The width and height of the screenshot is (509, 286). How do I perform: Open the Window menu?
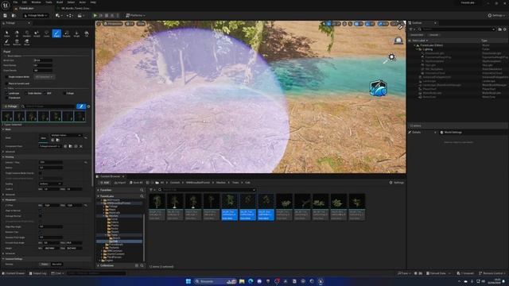36,2
